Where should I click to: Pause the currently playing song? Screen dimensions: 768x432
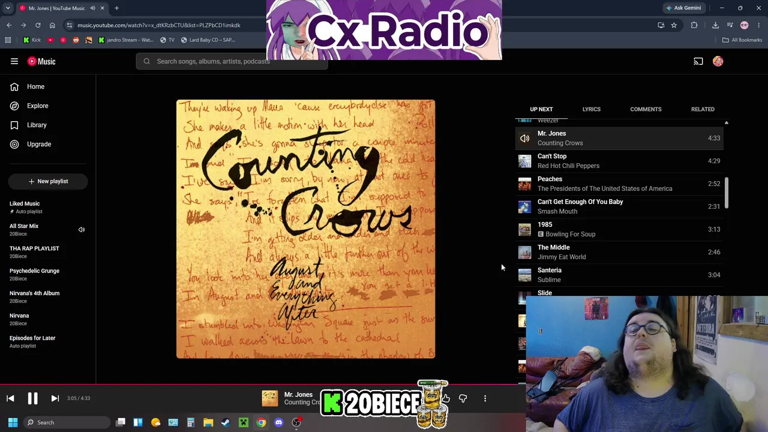pos(32,398)
